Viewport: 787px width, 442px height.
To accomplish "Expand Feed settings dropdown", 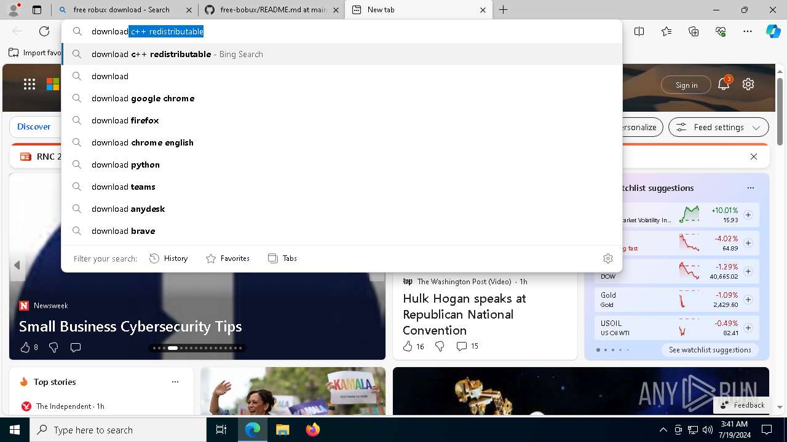I will [719, 127].
